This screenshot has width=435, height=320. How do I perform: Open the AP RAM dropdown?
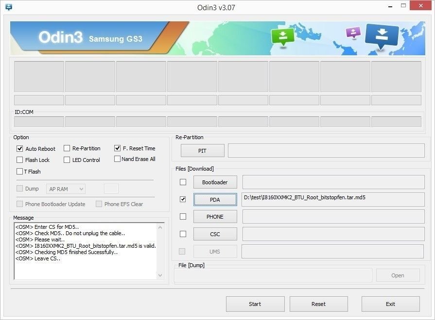(66, 189)
